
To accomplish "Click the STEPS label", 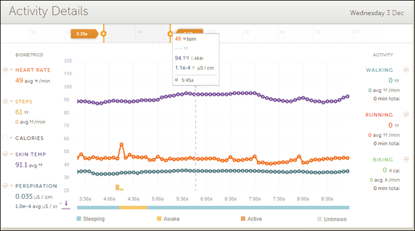I will tap(24, 102).
